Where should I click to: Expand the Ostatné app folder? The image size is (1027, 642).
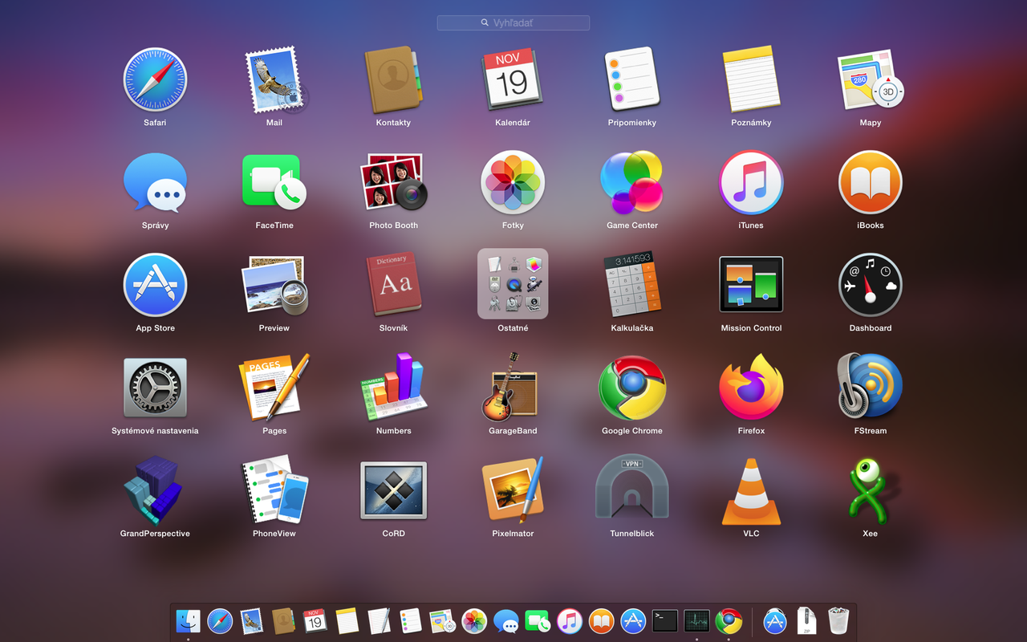513,284
